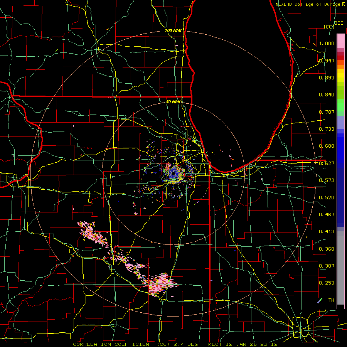Select the 0.573 scale value

(327, 180)
